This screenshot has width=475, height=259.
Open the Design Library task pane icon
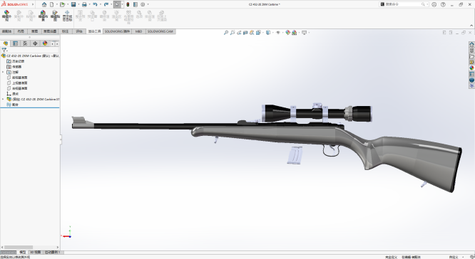coord(471,51)
